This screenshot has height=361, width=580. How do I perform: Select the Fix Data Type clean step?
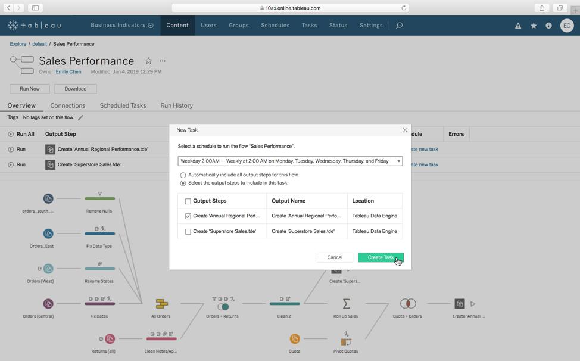coord(100,234)
